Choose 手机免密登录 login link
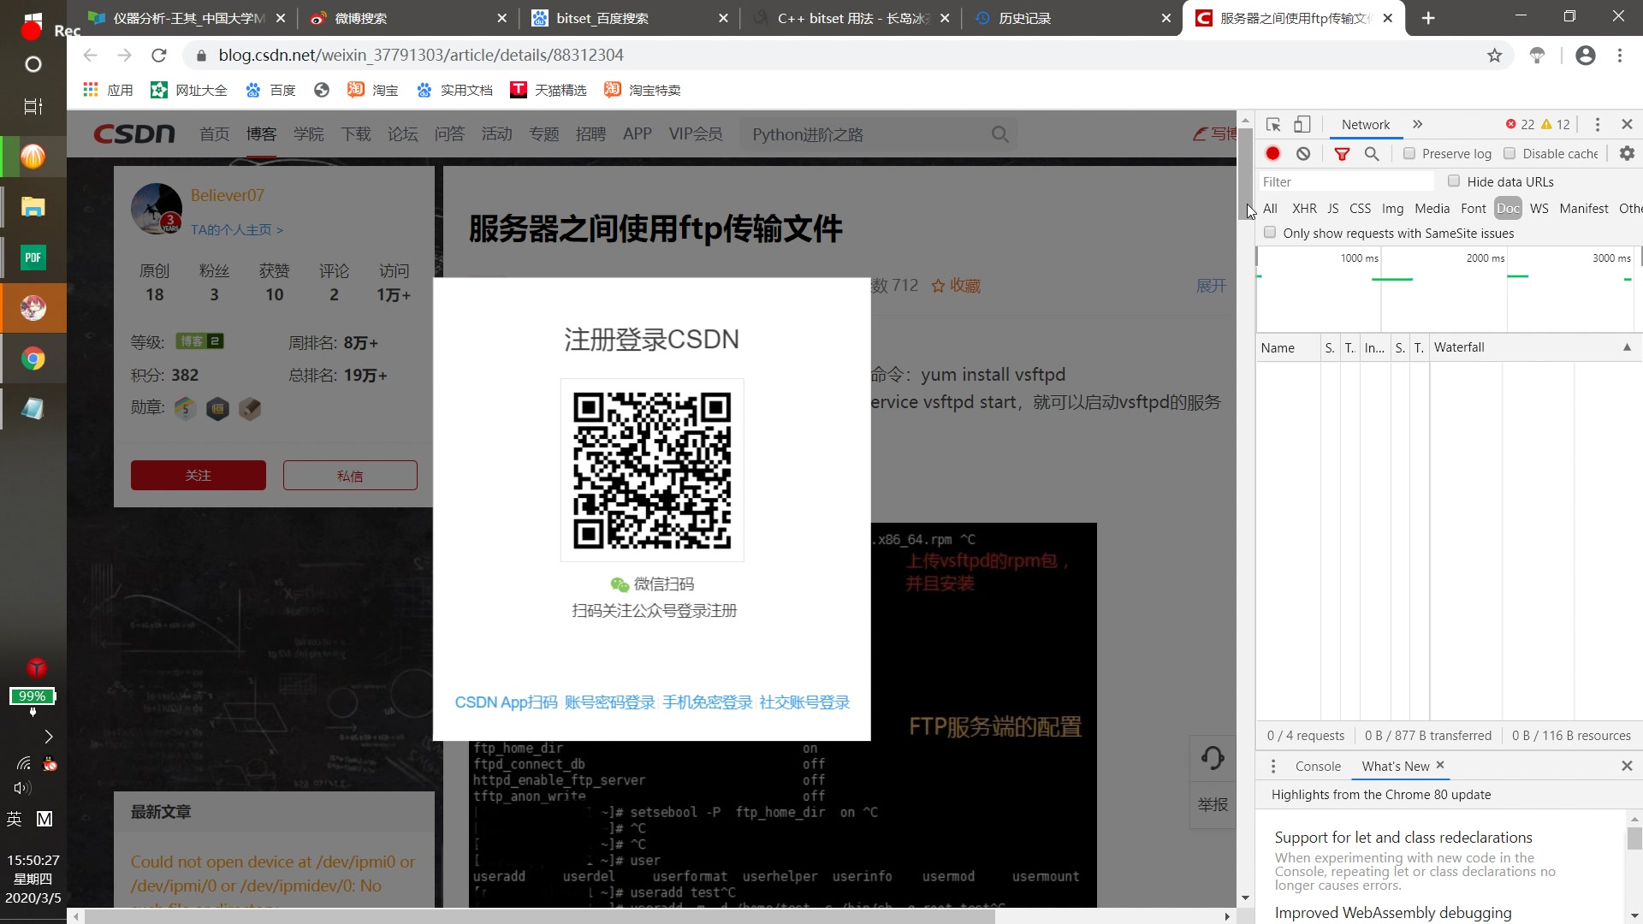This screenshot has width=1643, height=924. click(708, 702)
